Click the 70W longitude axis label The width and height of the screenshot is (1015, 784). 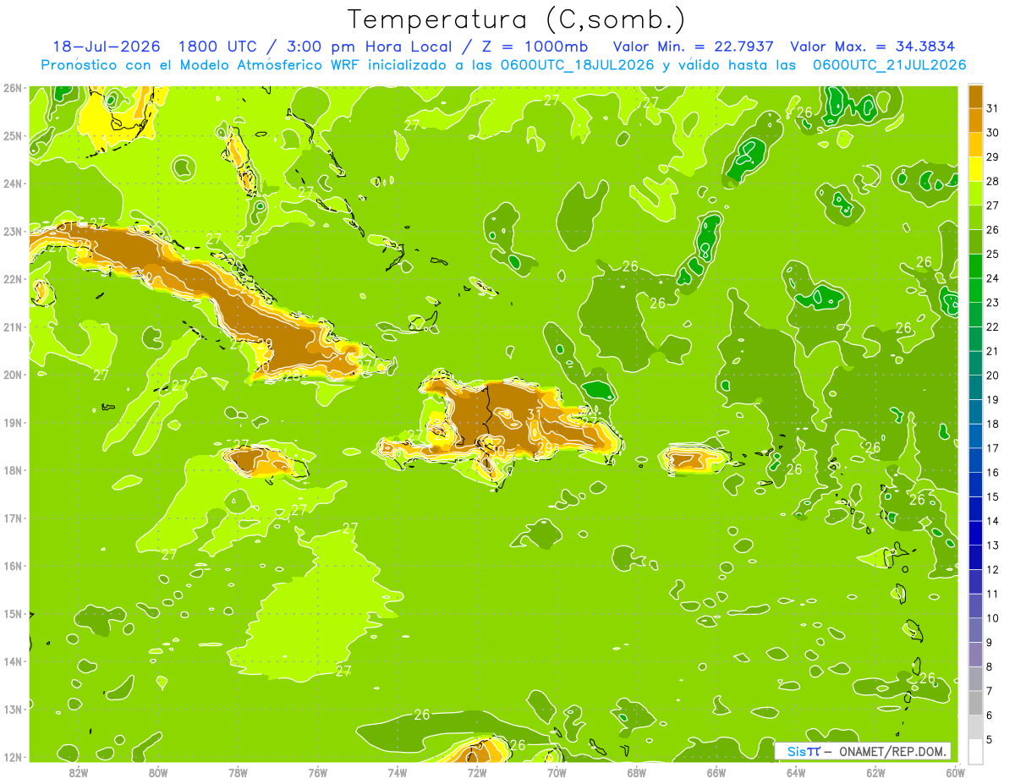tap(557, 772)
